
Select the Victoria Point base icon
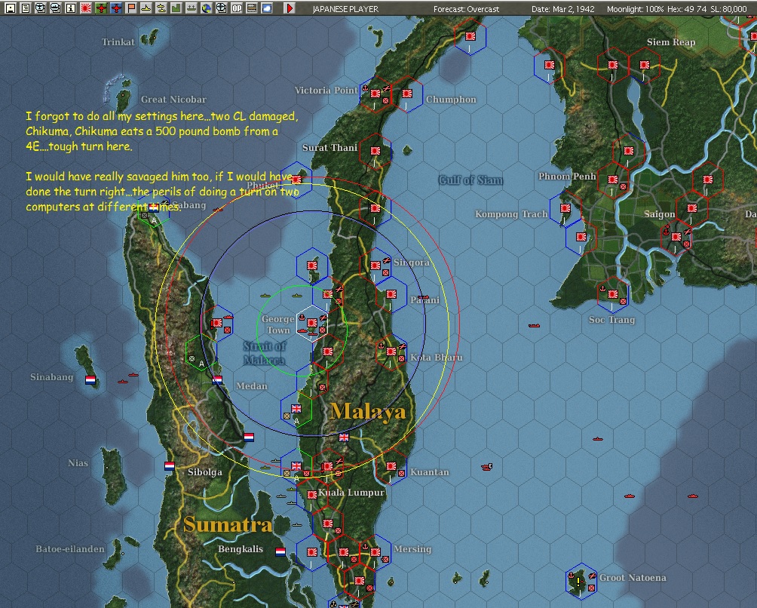tap(375, 94)
